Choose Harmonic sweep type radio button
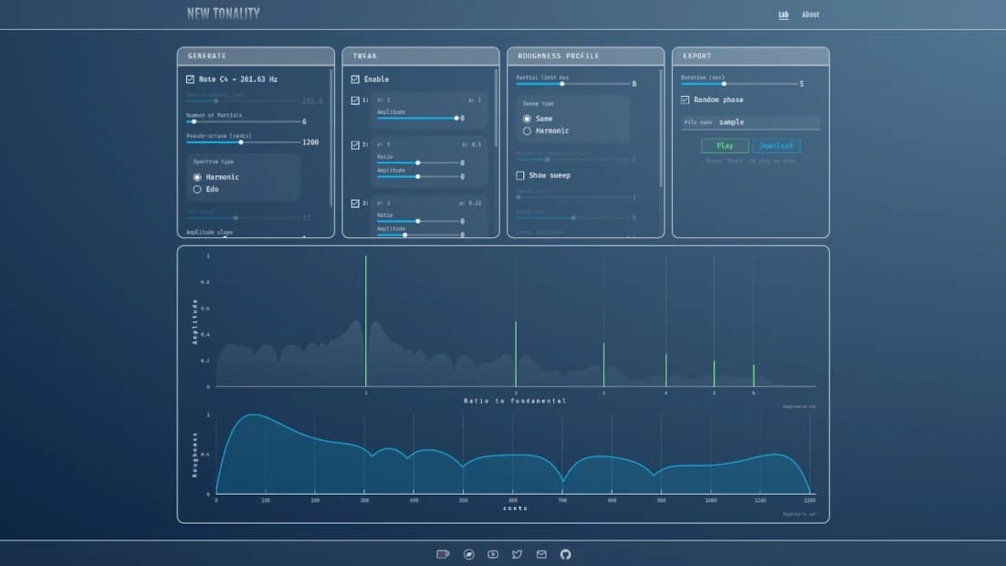Viewport: 1006px width, 566px height. pyautogui.click(x=527, y=131)
